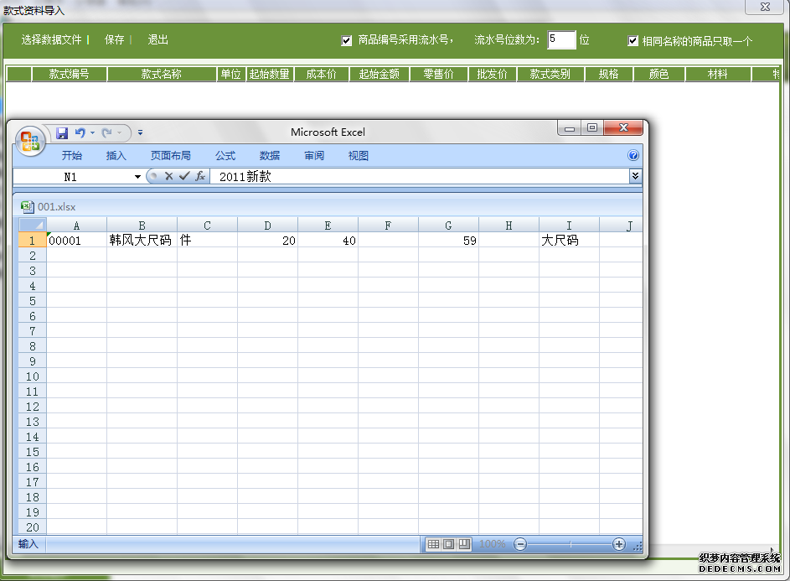Click the Excel Office button
Screen dimensions: 790x581
(x=31, y=140)
